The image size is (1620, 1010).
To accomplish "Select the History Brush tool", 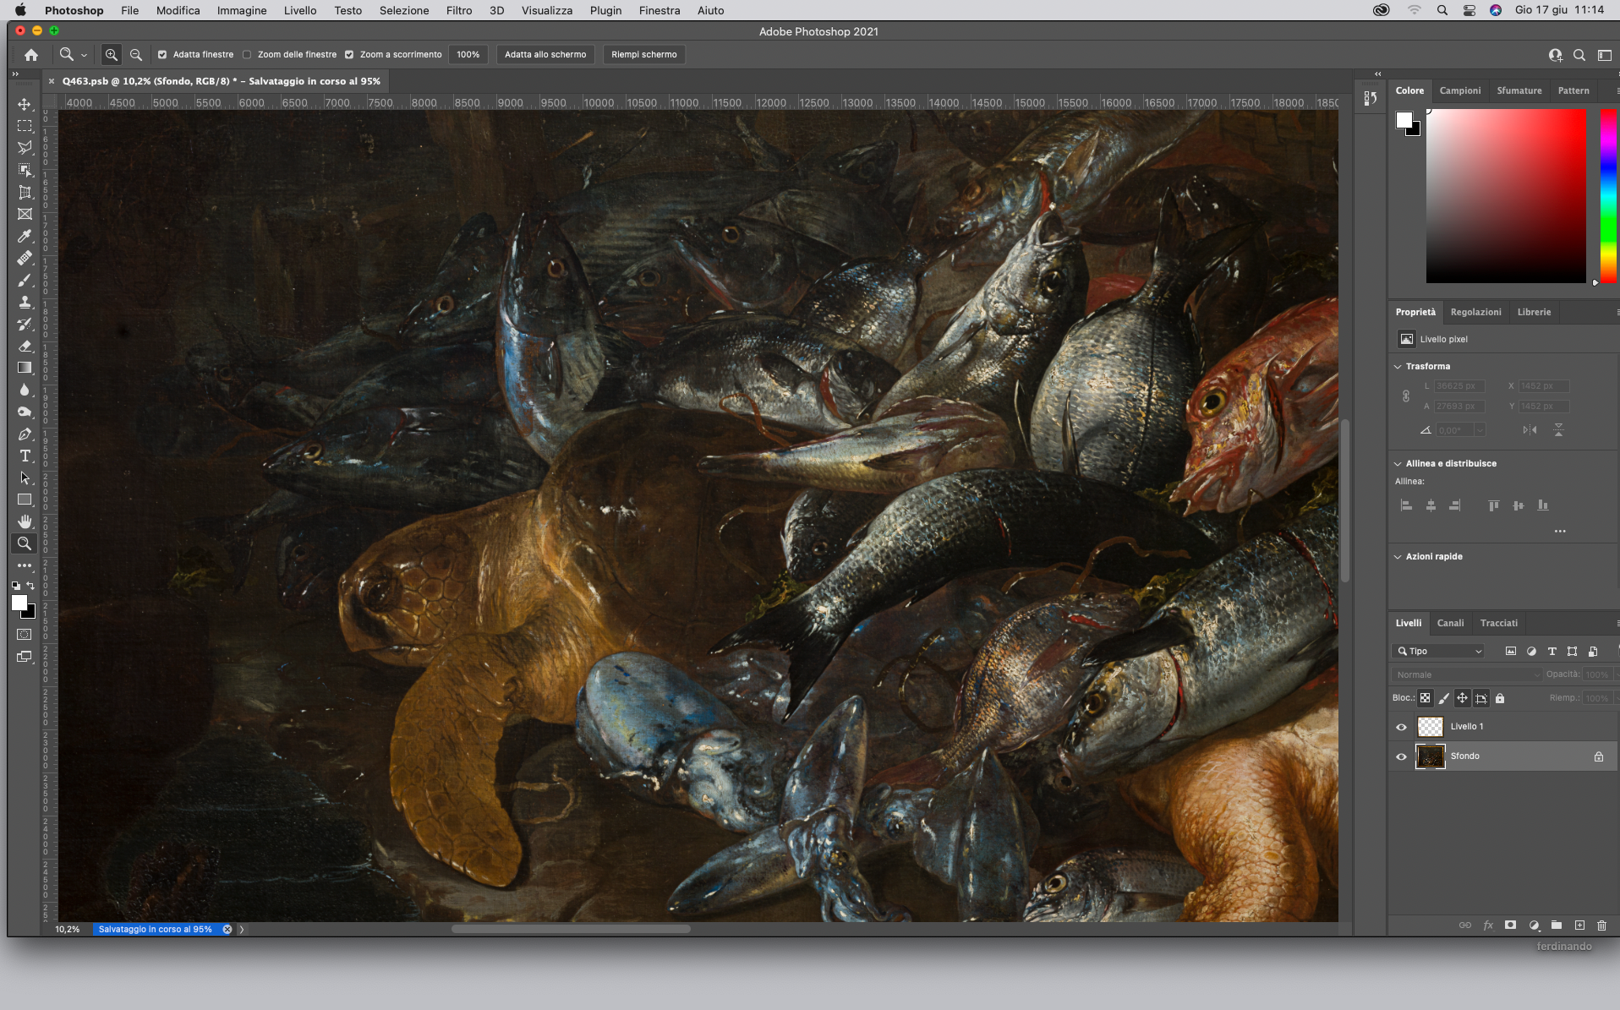I will 25,324.
